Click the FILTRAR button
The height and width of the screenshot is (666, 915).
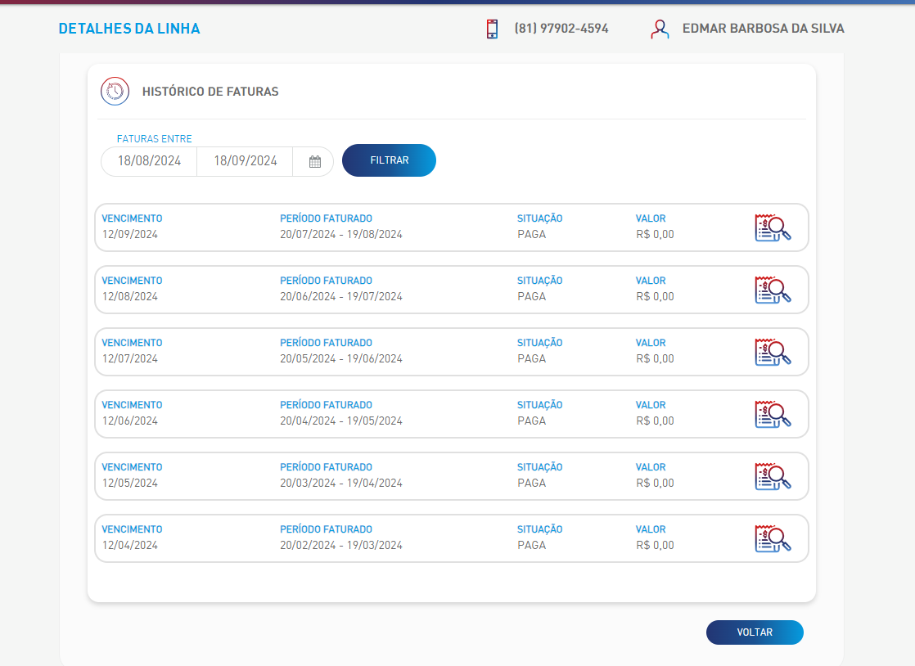coord(389,160)
